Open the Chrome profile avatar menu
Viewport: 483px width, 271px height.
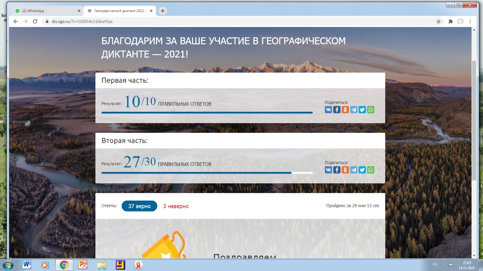point(460,21)
